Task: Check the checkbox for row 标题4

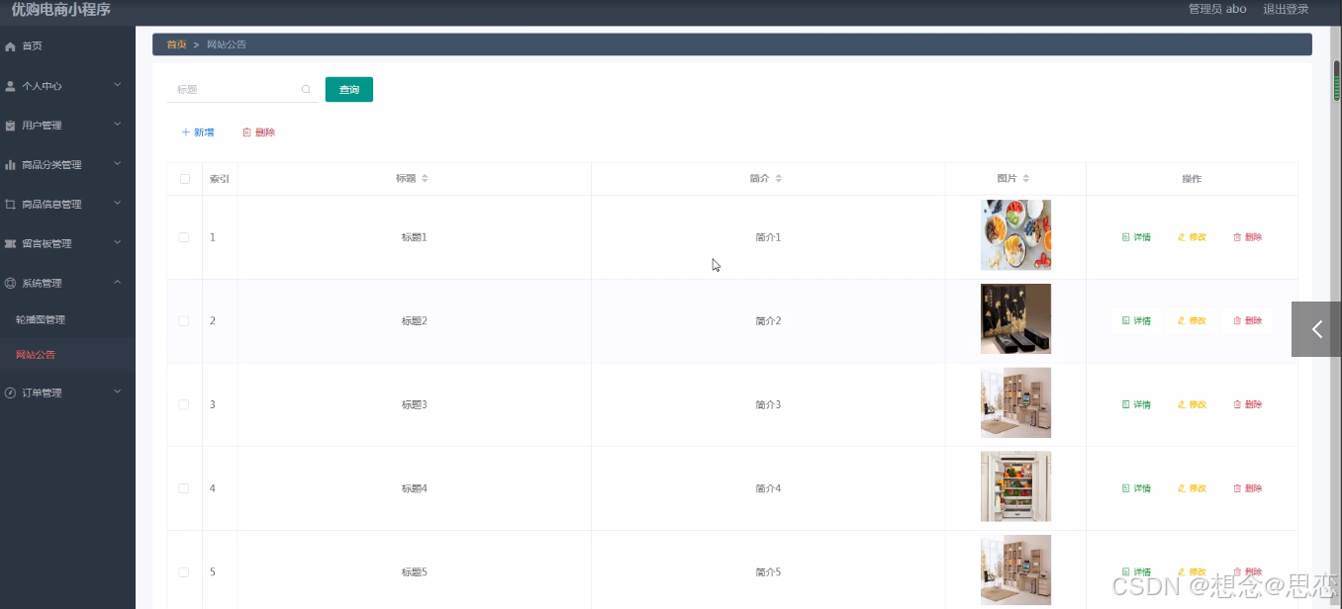Action: [x=184, y=488]
